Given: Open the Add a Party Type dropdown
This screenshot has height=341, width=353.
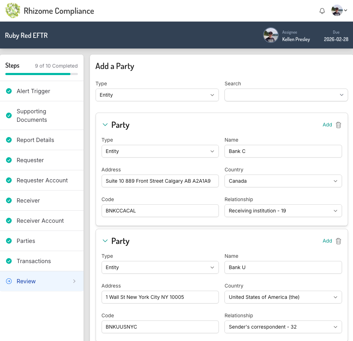Looking at the screenshot, I should [x=157, y=95].
